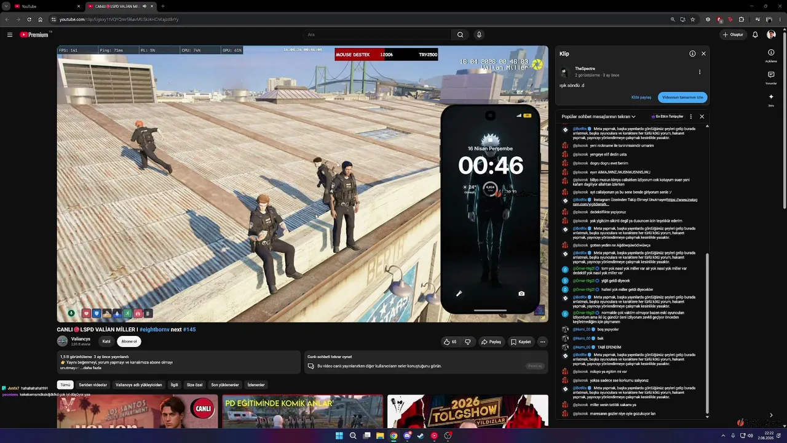Select the Size özel chip
Viewport: 787px width, 443px height.
[x=194, y=385]
